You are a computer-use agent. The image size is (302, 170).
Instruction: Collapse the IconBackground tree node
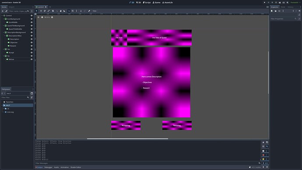pos(4,19)
